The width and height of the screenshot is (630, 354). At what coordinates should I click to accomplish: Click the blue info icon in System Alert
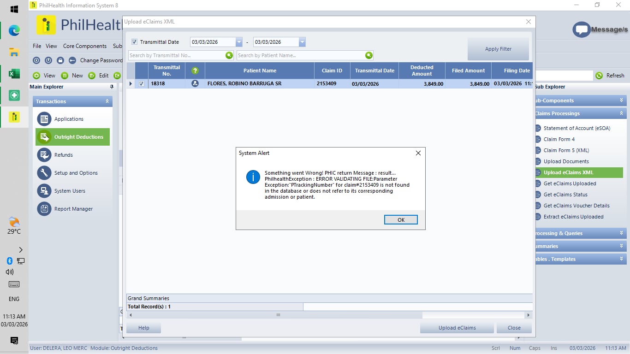(253, 177)
